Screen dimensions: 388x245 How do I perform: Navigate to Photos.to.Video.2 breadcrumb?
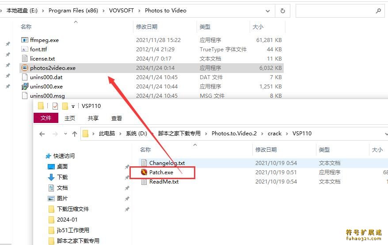tap(234, 133)
